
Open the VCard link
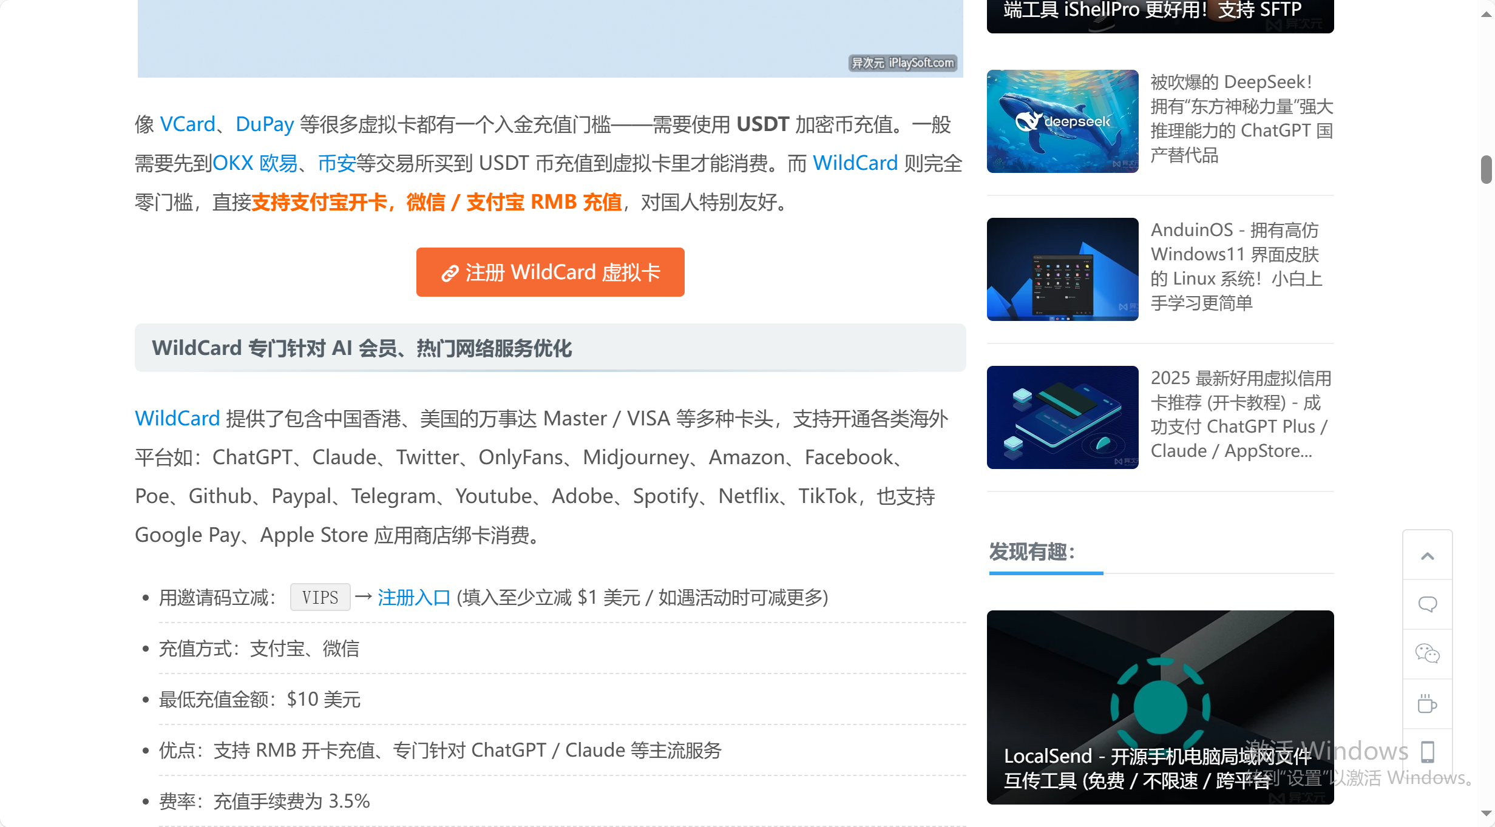click(x=188, y=124)
